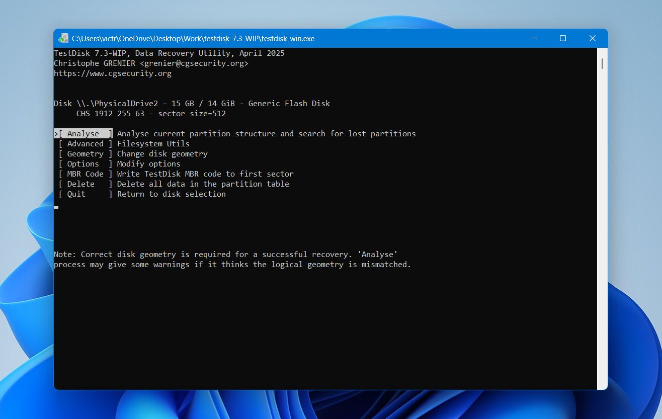Select the Advanced Filesystem Utils option
This screenshot has height=419, width=662.
point(85,143)
